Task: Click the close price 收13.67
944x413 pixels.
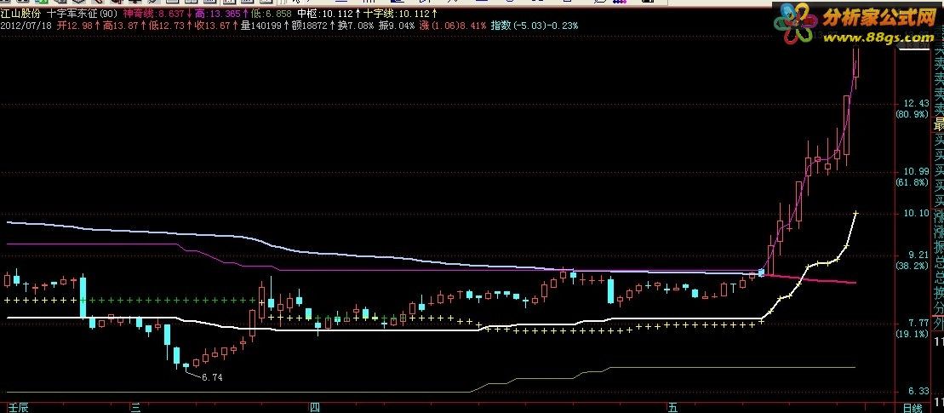Action: click(x=215, y=26)
